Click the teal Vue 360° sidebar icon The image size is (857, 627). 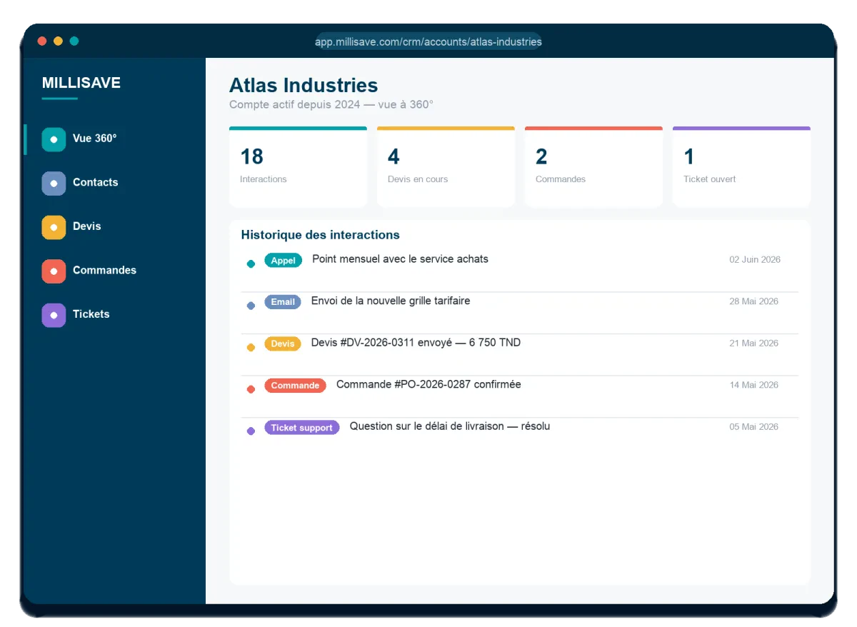click(x=54, y=139)
